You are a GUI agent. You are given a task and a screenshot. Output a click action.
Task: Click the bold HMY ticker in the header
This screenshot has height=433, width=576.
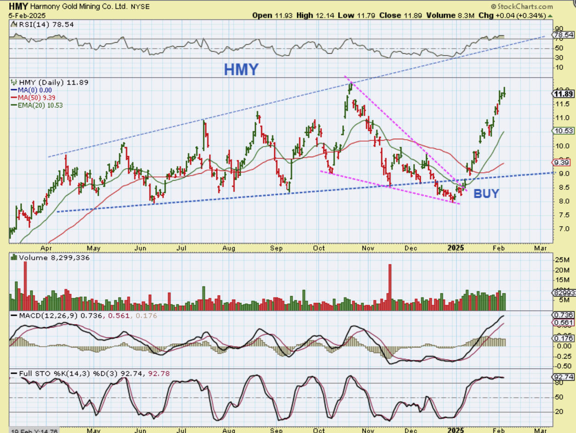pos(18,6)
